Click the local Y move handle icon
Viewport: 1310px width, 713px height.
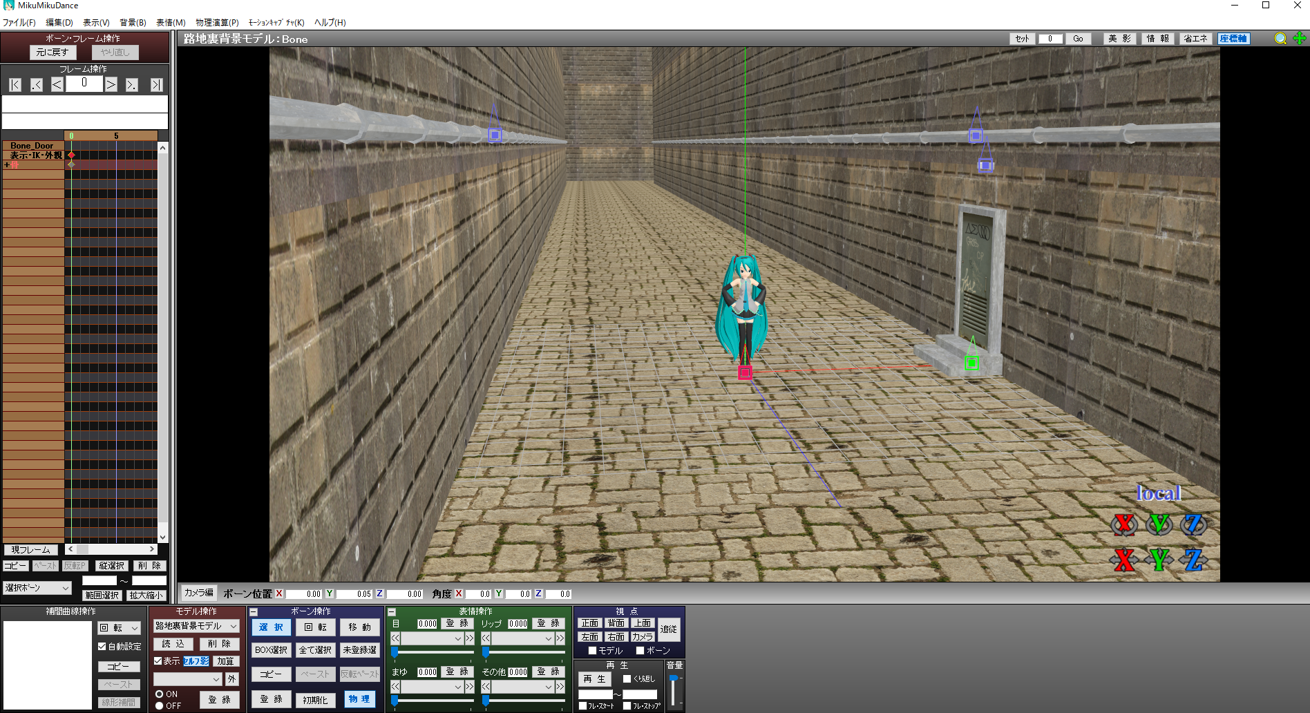pos(1159,560)
